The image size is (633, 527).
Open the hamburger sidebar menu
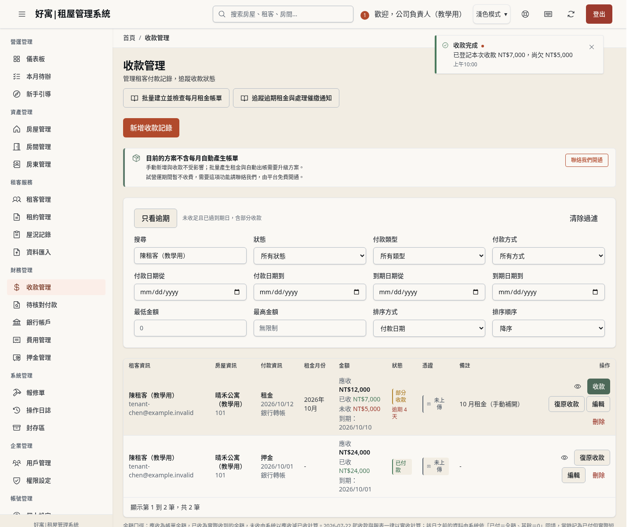point(22,14)
